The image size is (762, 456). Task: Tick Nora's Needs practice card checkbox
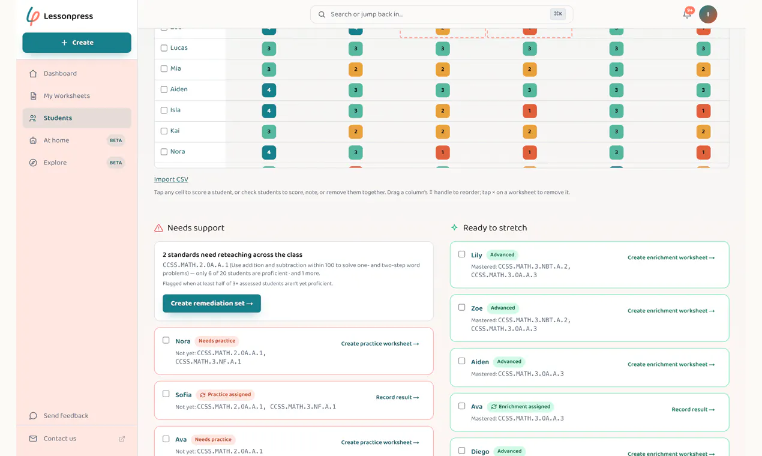[x=166, y=340]
